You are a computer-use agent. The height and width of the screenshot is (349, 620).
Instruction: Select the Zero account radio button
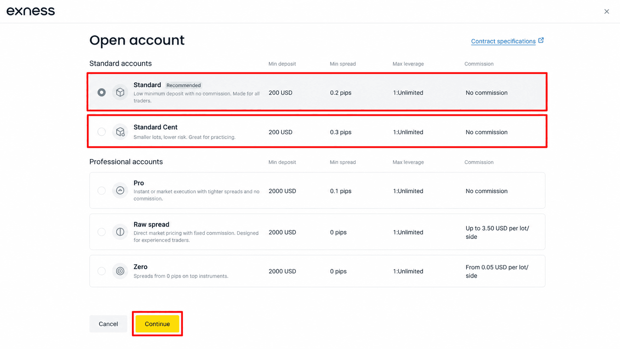(x=102, y=271)
